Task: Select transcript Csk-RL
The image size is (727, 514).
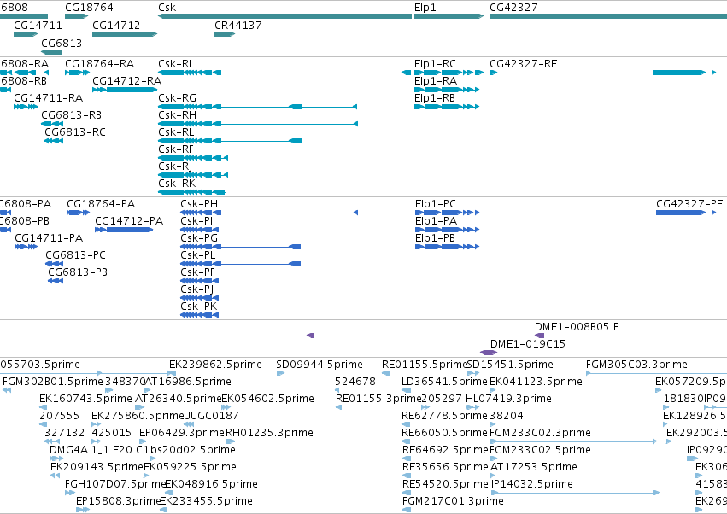Action: 176,132
